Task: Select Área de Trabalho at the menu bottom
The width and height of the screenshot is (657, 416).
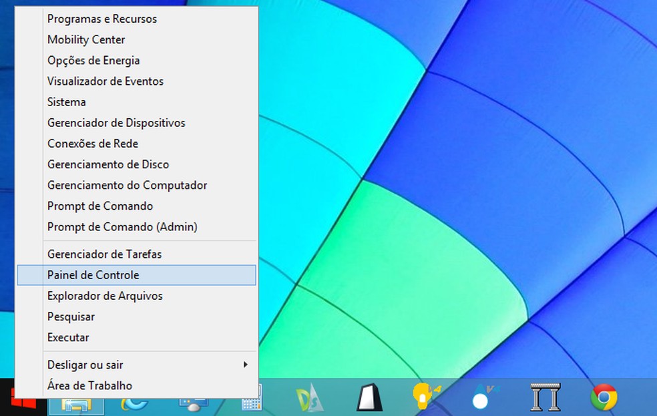Action: pyautogui.click(x=89, y=385)
